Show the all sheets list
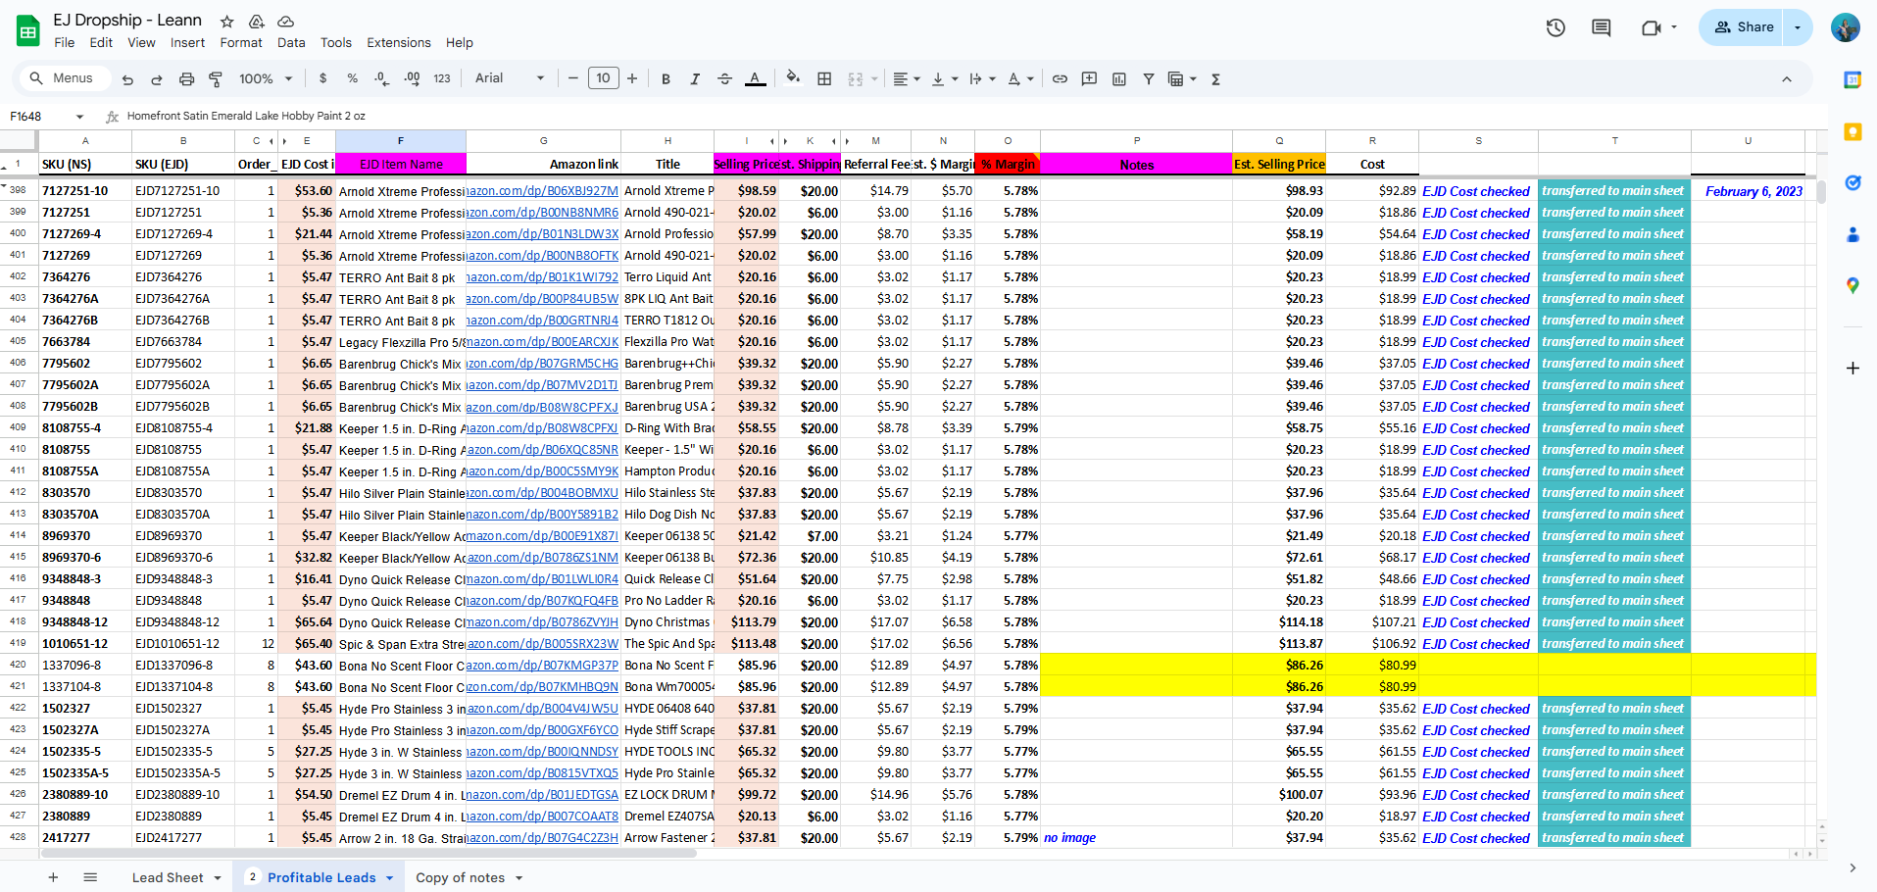Image resolution: width=1877 pixels, height=892 pixels. 90,877
